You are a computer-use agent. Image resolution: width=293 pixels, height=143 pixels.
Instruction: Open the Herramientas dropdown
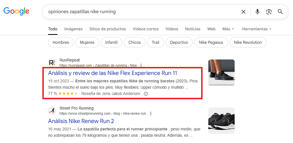click(256, 29)
